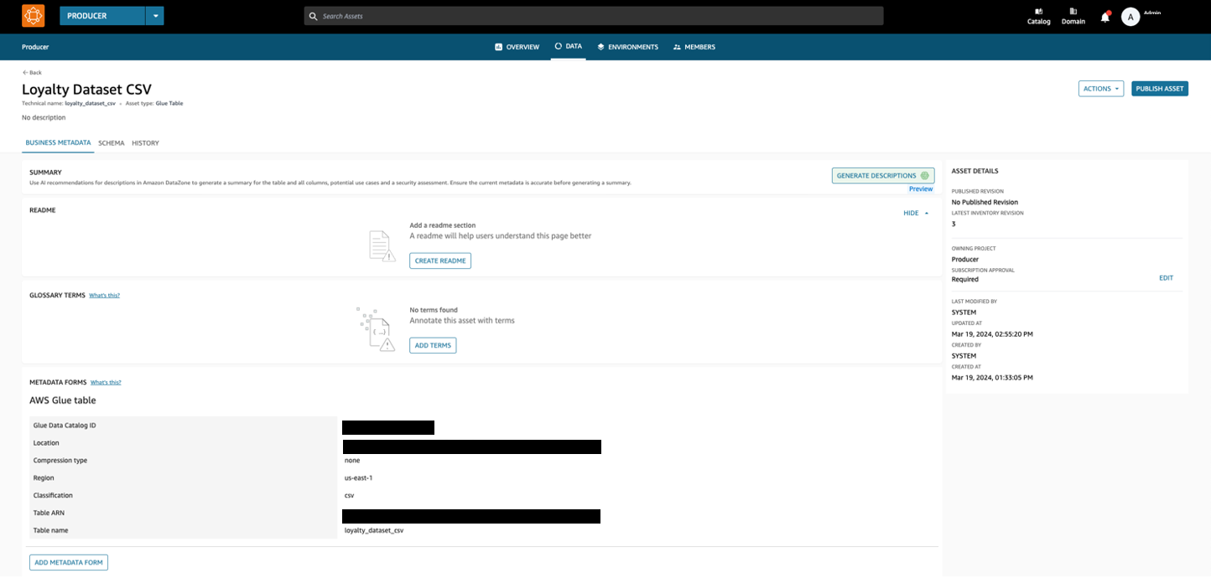Viewport: 1211px width, 578px height.
Task: Click the Loyalty Dataset CSV title
Action: [86, 90]
